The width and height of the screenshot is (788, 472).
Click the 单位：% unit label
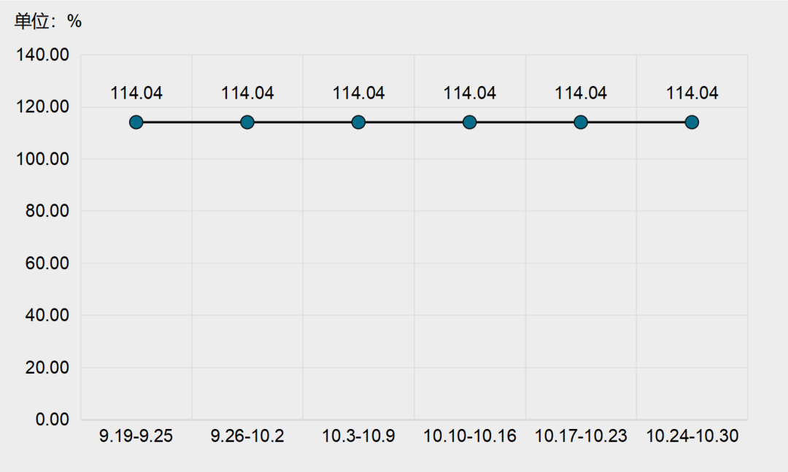pos(47,21)
